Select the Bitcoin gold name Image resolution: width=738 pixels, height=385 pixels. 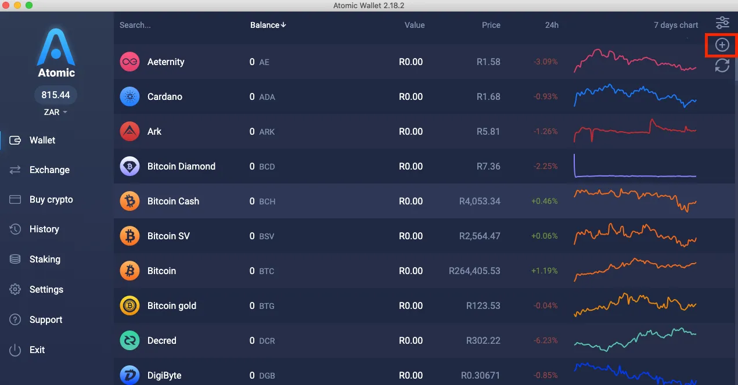click(x=171, y=305)
